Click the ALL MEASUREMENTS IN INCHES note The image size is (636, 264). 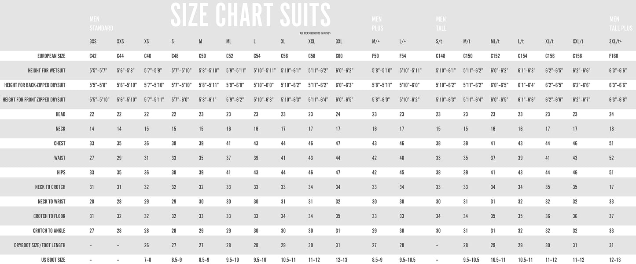(315, 33)
